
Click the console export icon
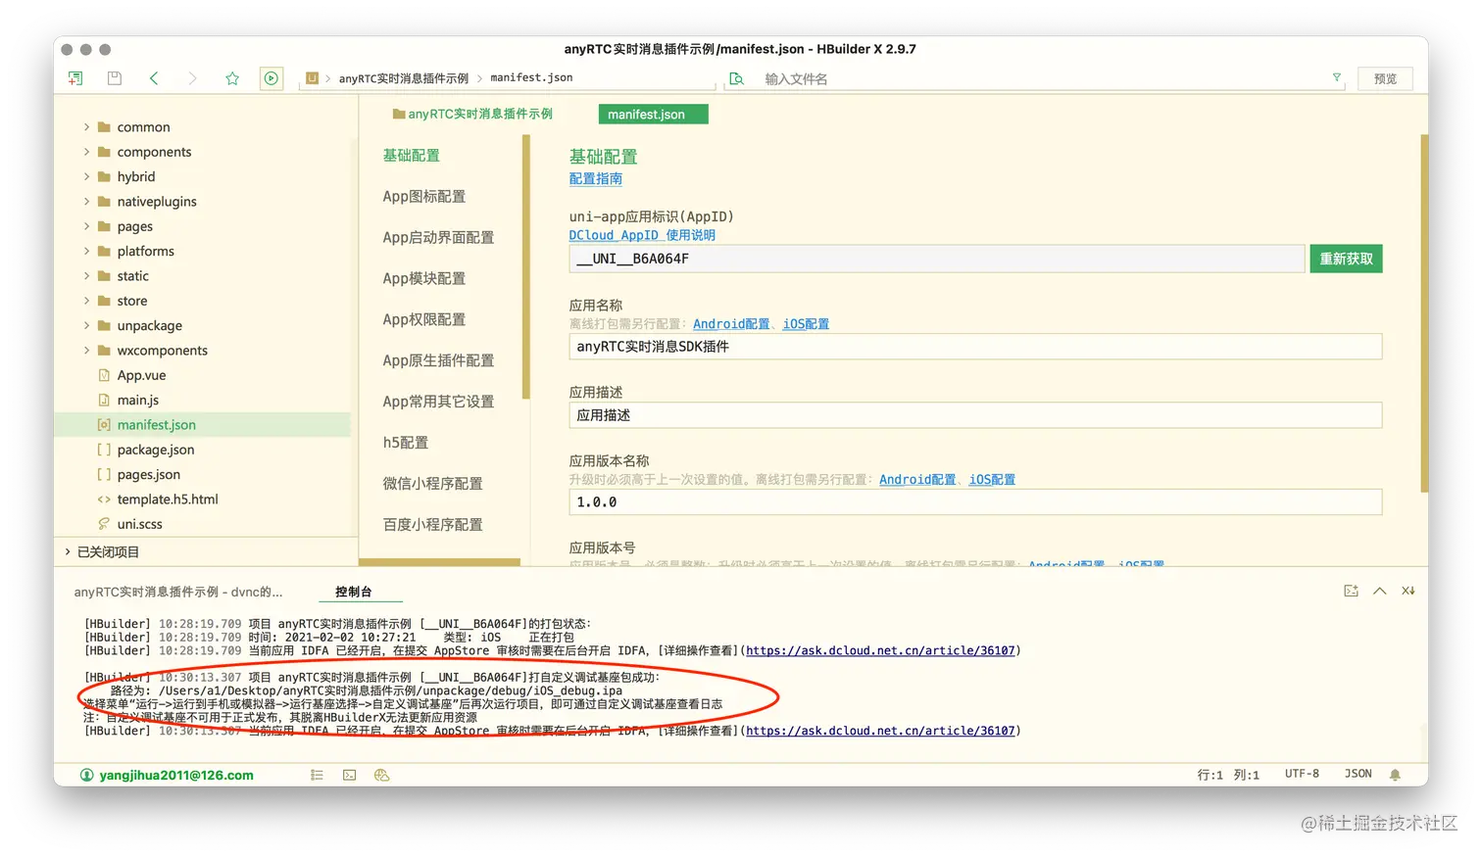(1351, 591)
